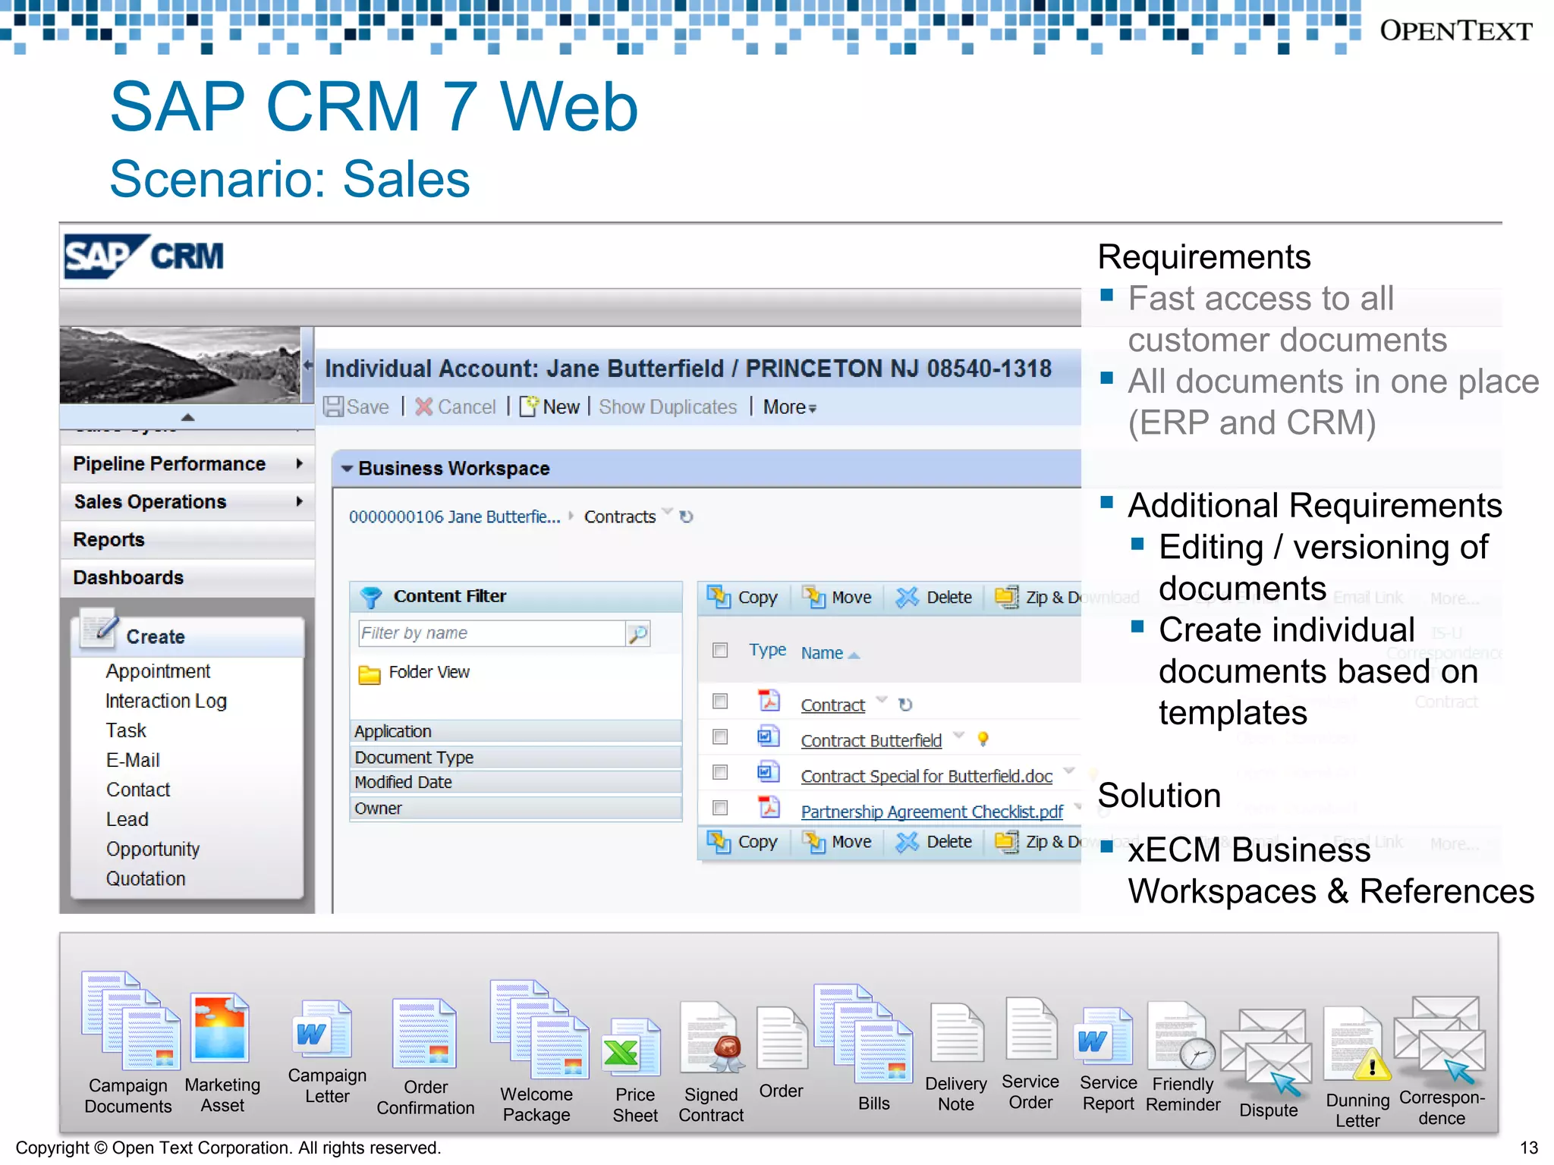Viewport: 1554px width, 1165px height.
Task: Open the Contract Butterfield link
Action: tap(871, 740)
